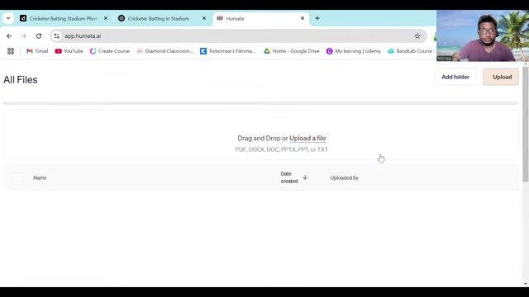Open a new tab with plus icon
The image size is (529, 297).
(x=317, y=18)
